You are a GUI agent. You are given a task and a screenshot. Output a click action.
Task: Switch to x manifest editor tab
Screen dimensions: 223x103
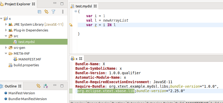(76, 59)
